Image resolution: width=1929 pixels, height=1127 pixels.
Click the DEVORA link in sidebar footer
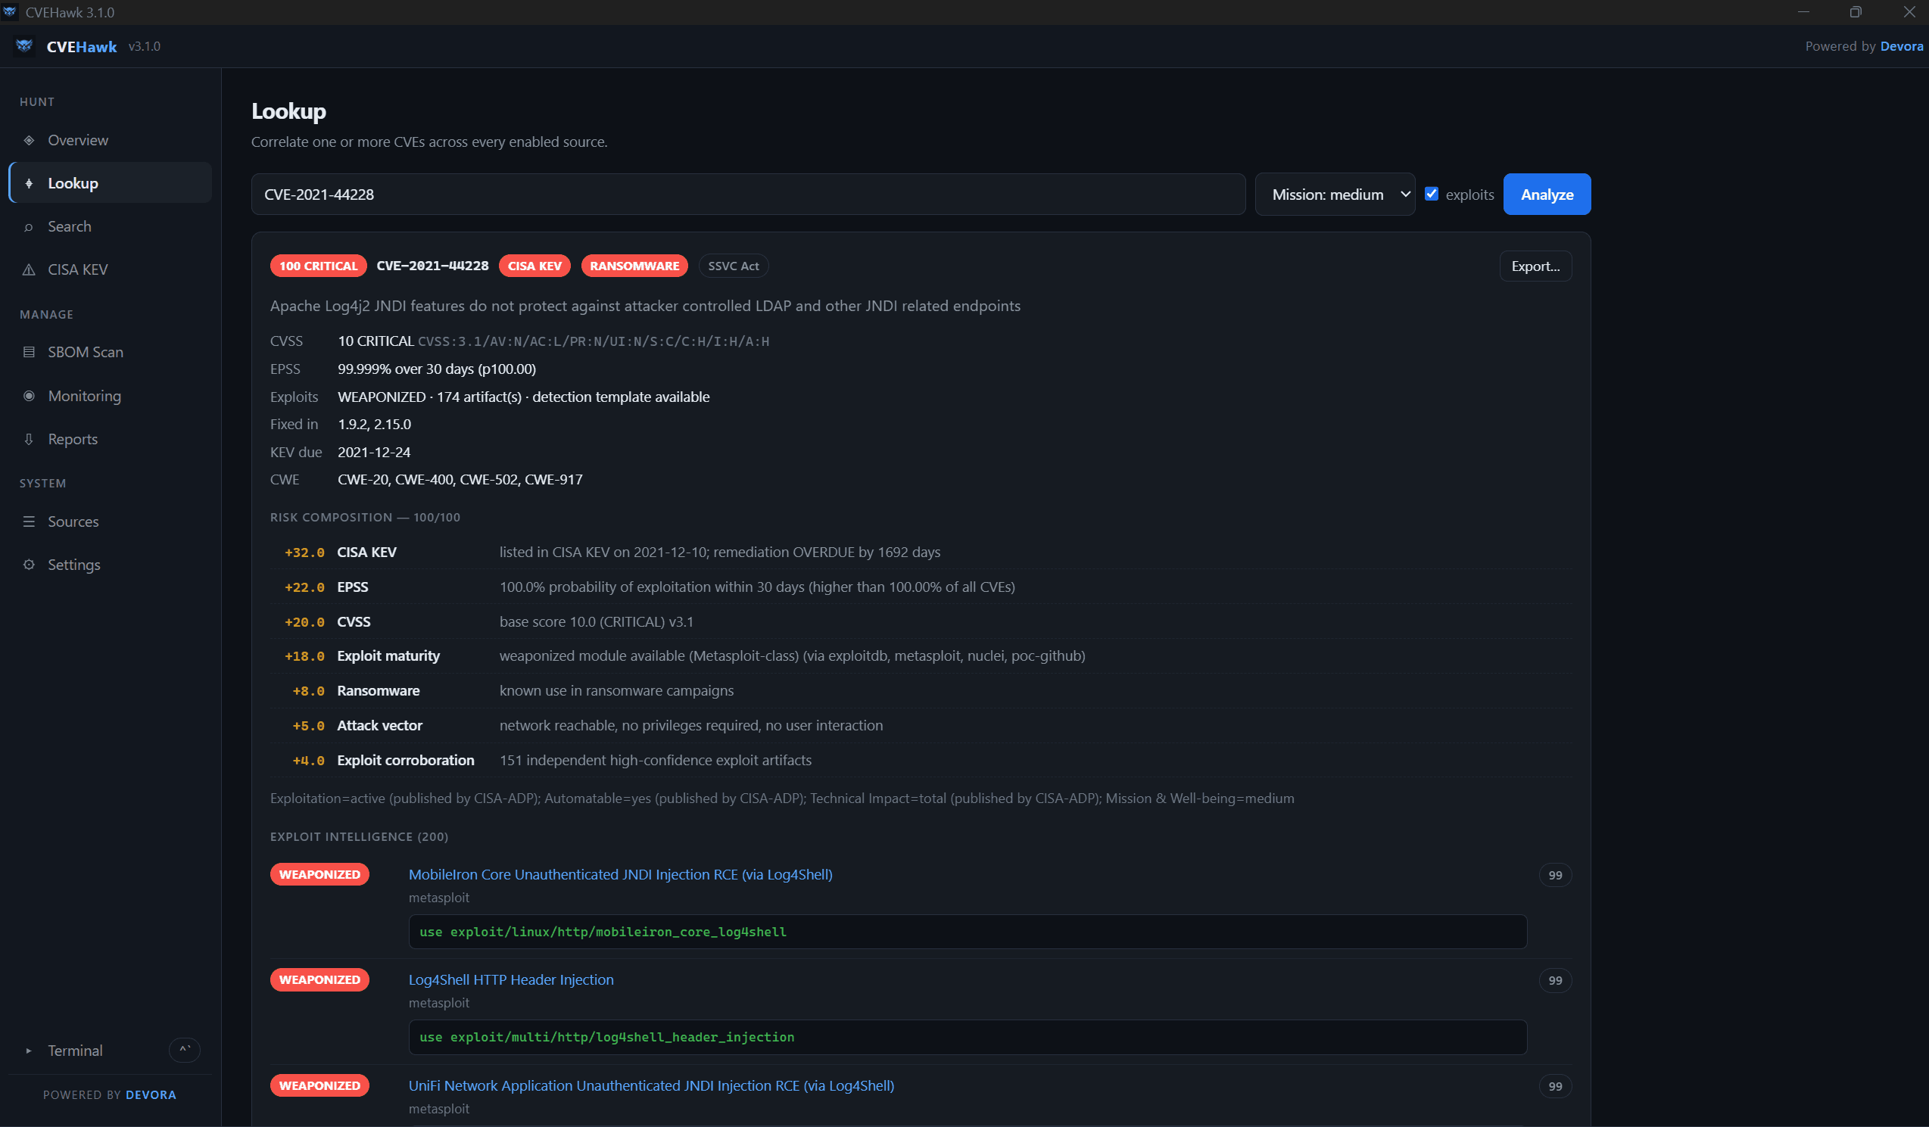click(151, 1095)
